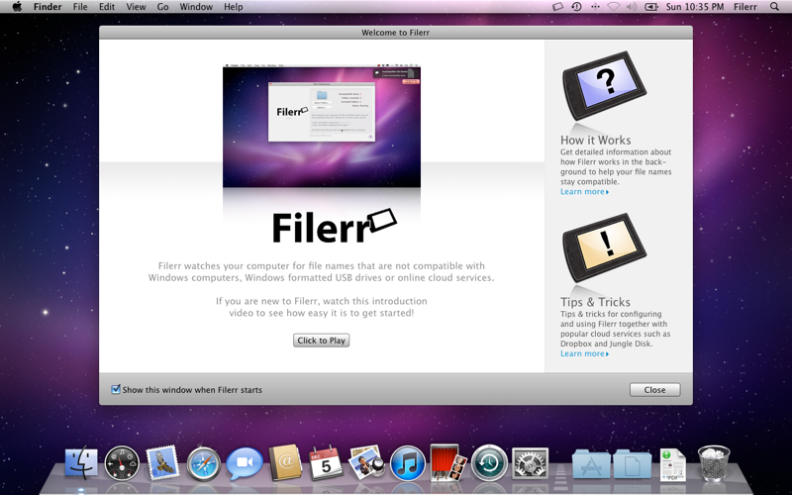The height and width of the screenshot is (495, 792).
Task: Follow Learn more under Tips & Tricks
Action: (584, 353)
